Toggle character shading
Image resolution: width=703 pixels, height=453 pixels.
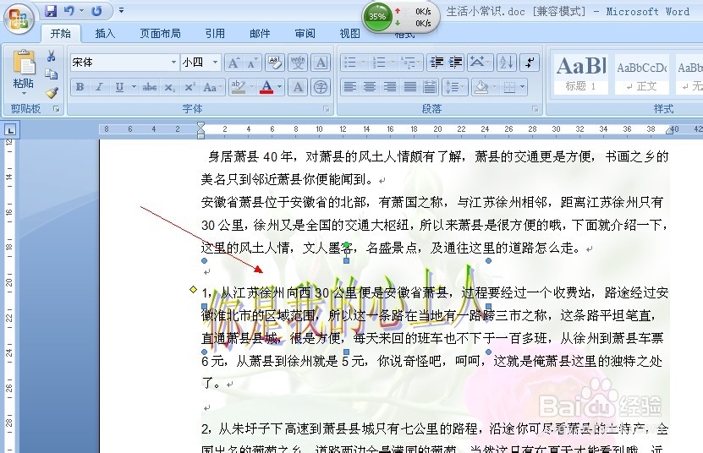tap(298, 87)
